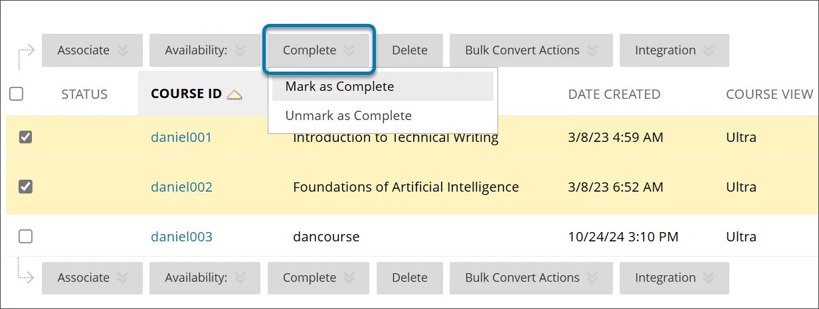This screenshot has height=309, width=819.
Task: Click the Date Created column header
Action: pyautogui.click(x=614, y=94)
